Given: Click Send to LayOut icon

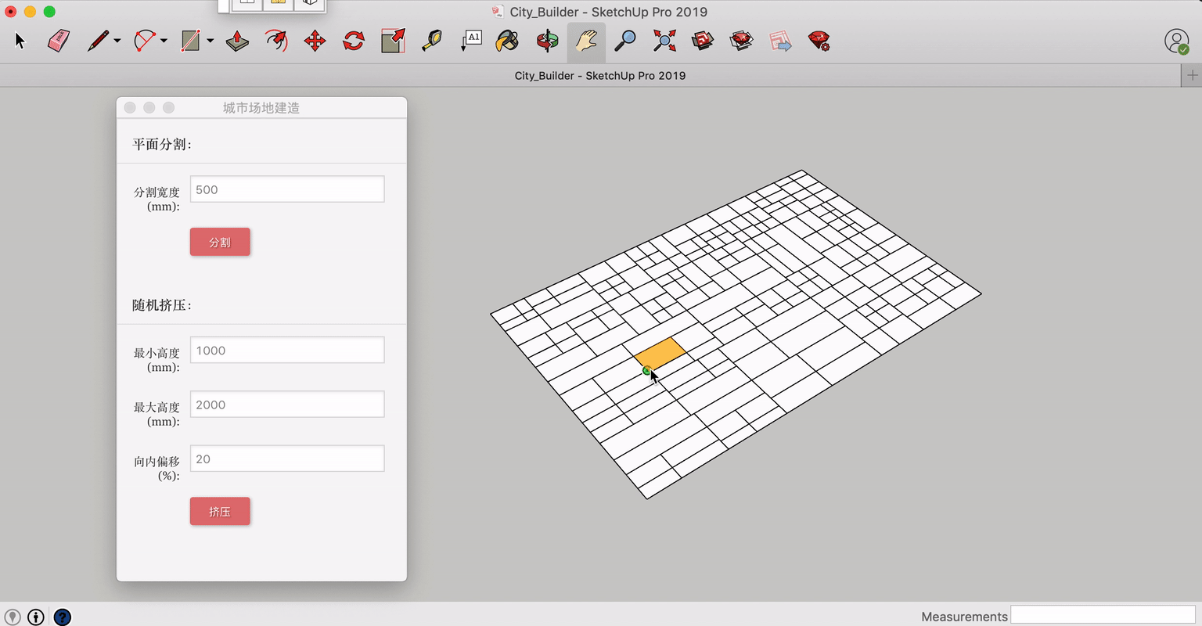Looking at the screenshot, I should pos(780,41).
